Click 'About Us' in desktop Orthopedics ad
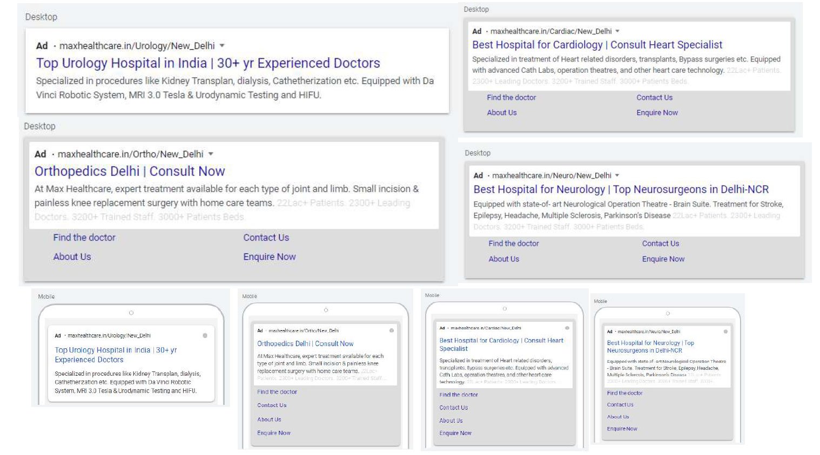 click(72, 257)
